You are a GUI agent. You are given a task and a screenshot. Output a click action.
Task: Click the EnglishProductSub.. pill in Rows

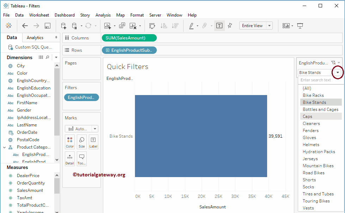click(x=129, y=50)
